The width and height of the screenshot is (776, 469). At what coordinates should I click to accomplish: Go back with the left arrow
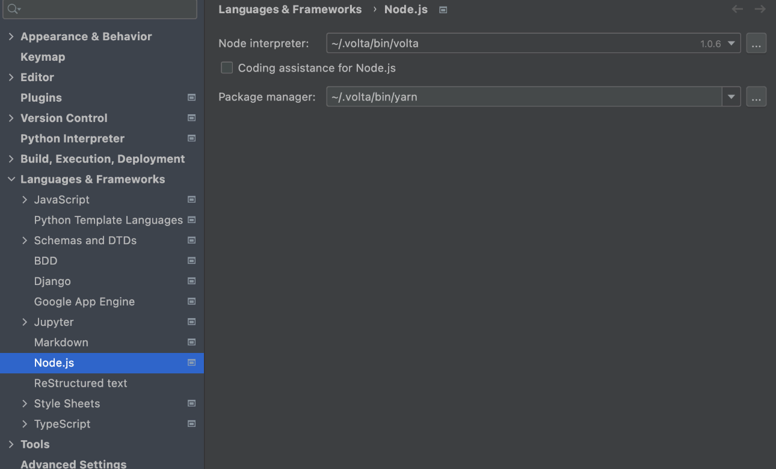click(x=738, y=9)
